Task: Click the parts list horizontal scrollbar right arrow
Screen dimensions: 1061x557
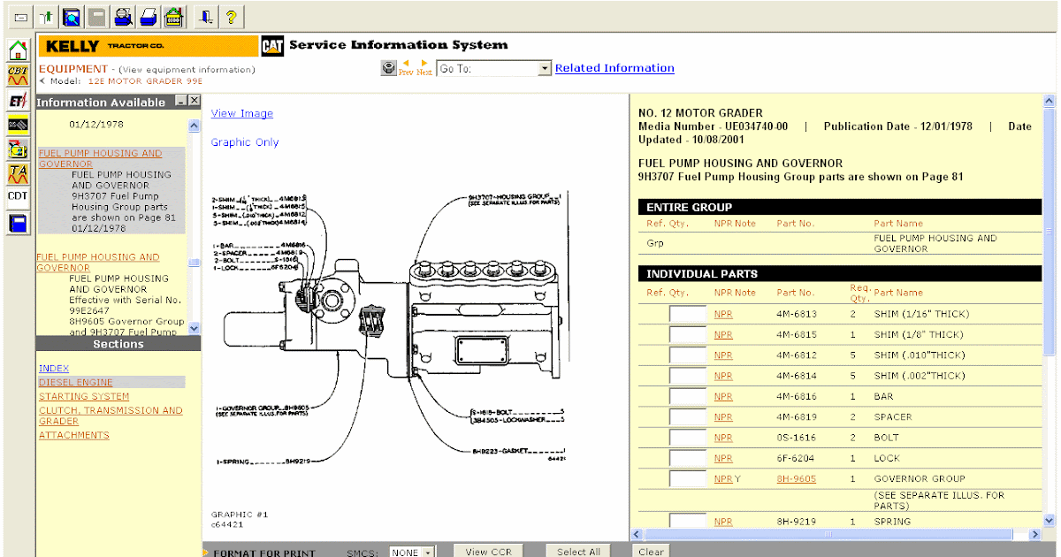Action: coord(1035,535)
